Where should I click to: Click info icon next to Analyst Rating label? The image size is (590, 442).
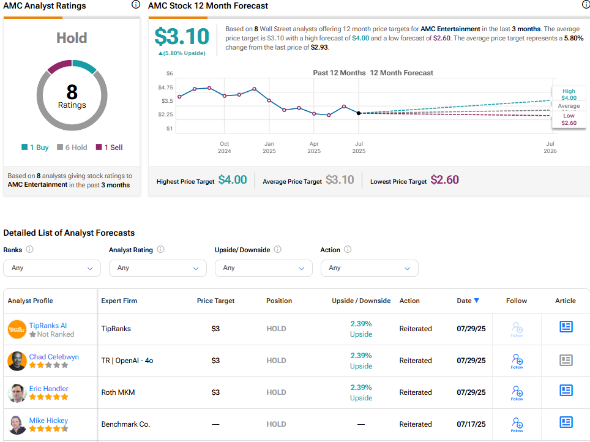tap(160, 250)
